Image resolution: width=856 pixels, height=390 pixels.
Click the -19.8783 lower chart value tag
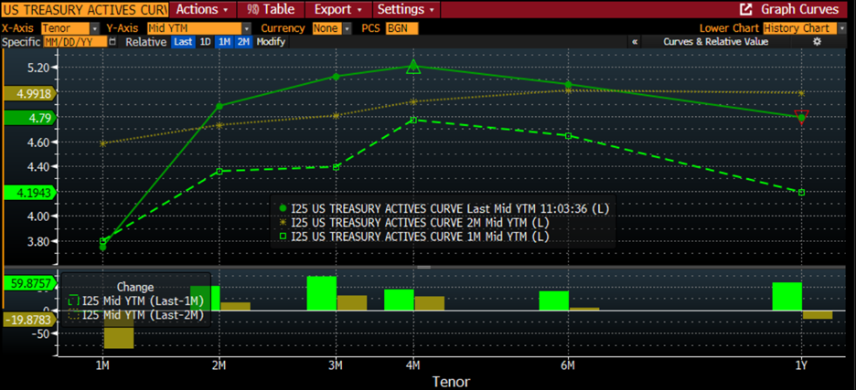(x=29, y=321)
